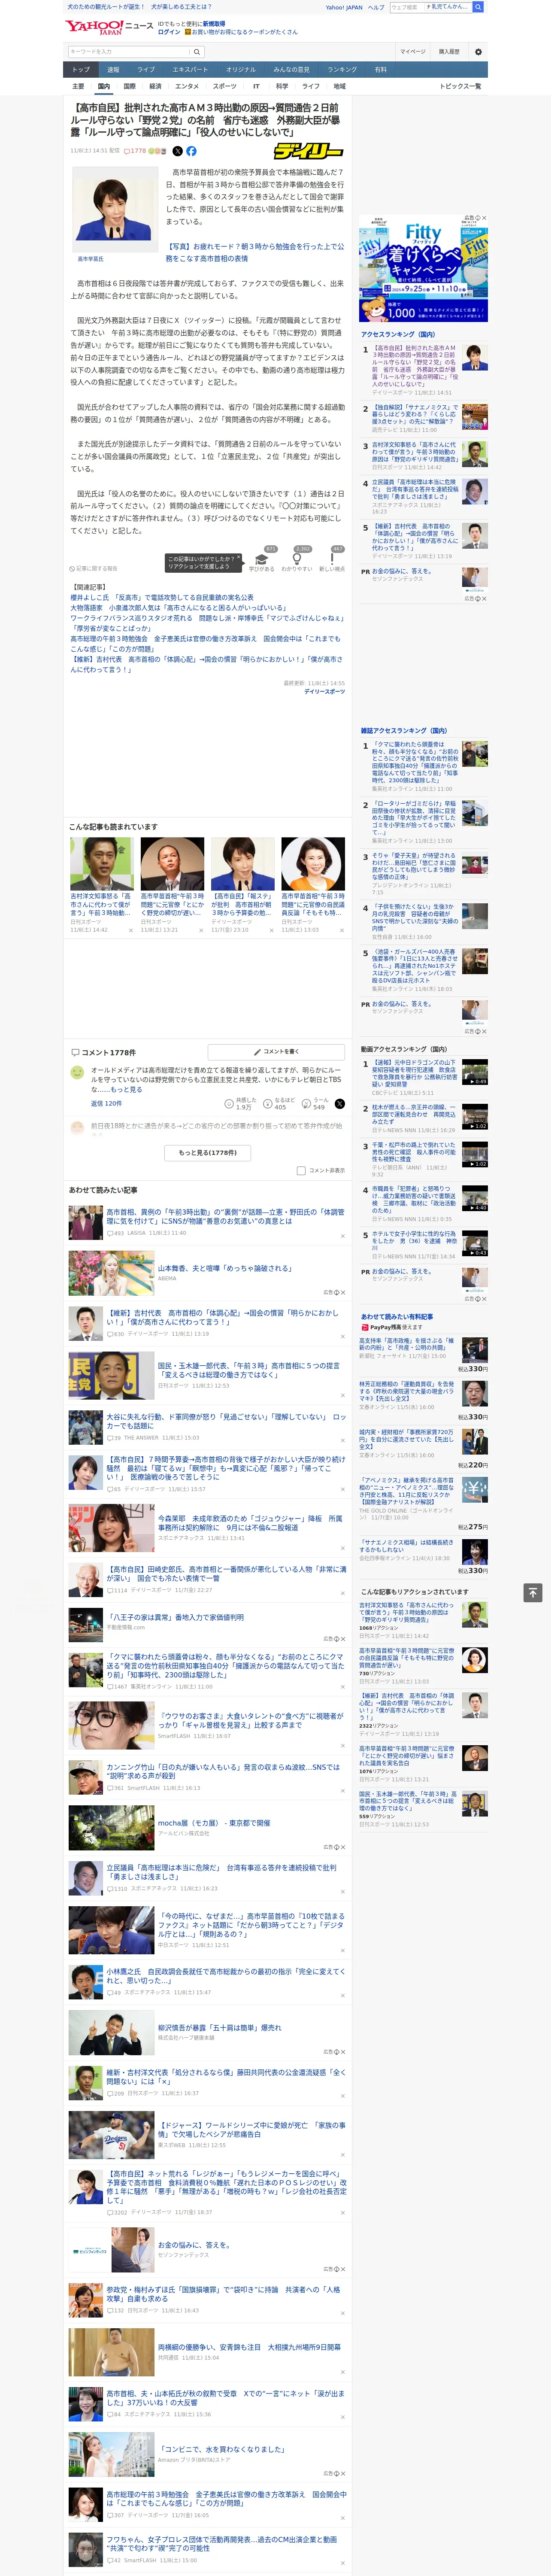Share the top comment on X
Image resolution: width=551 pixels, height=2576 pixels.
[340, 1103]
